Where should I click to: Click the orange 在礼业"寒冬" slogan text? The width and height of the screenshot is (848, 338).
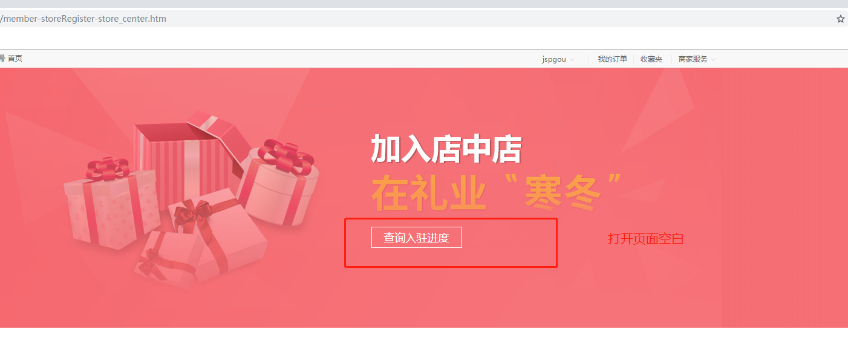497,192
